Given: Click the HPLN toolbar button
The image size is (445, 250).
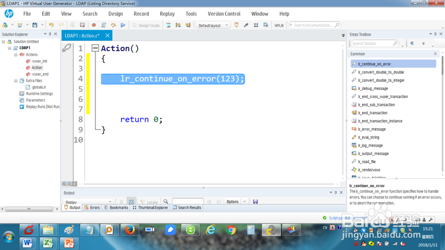Looking at the screenshot, I should click(x=279, y=25).
